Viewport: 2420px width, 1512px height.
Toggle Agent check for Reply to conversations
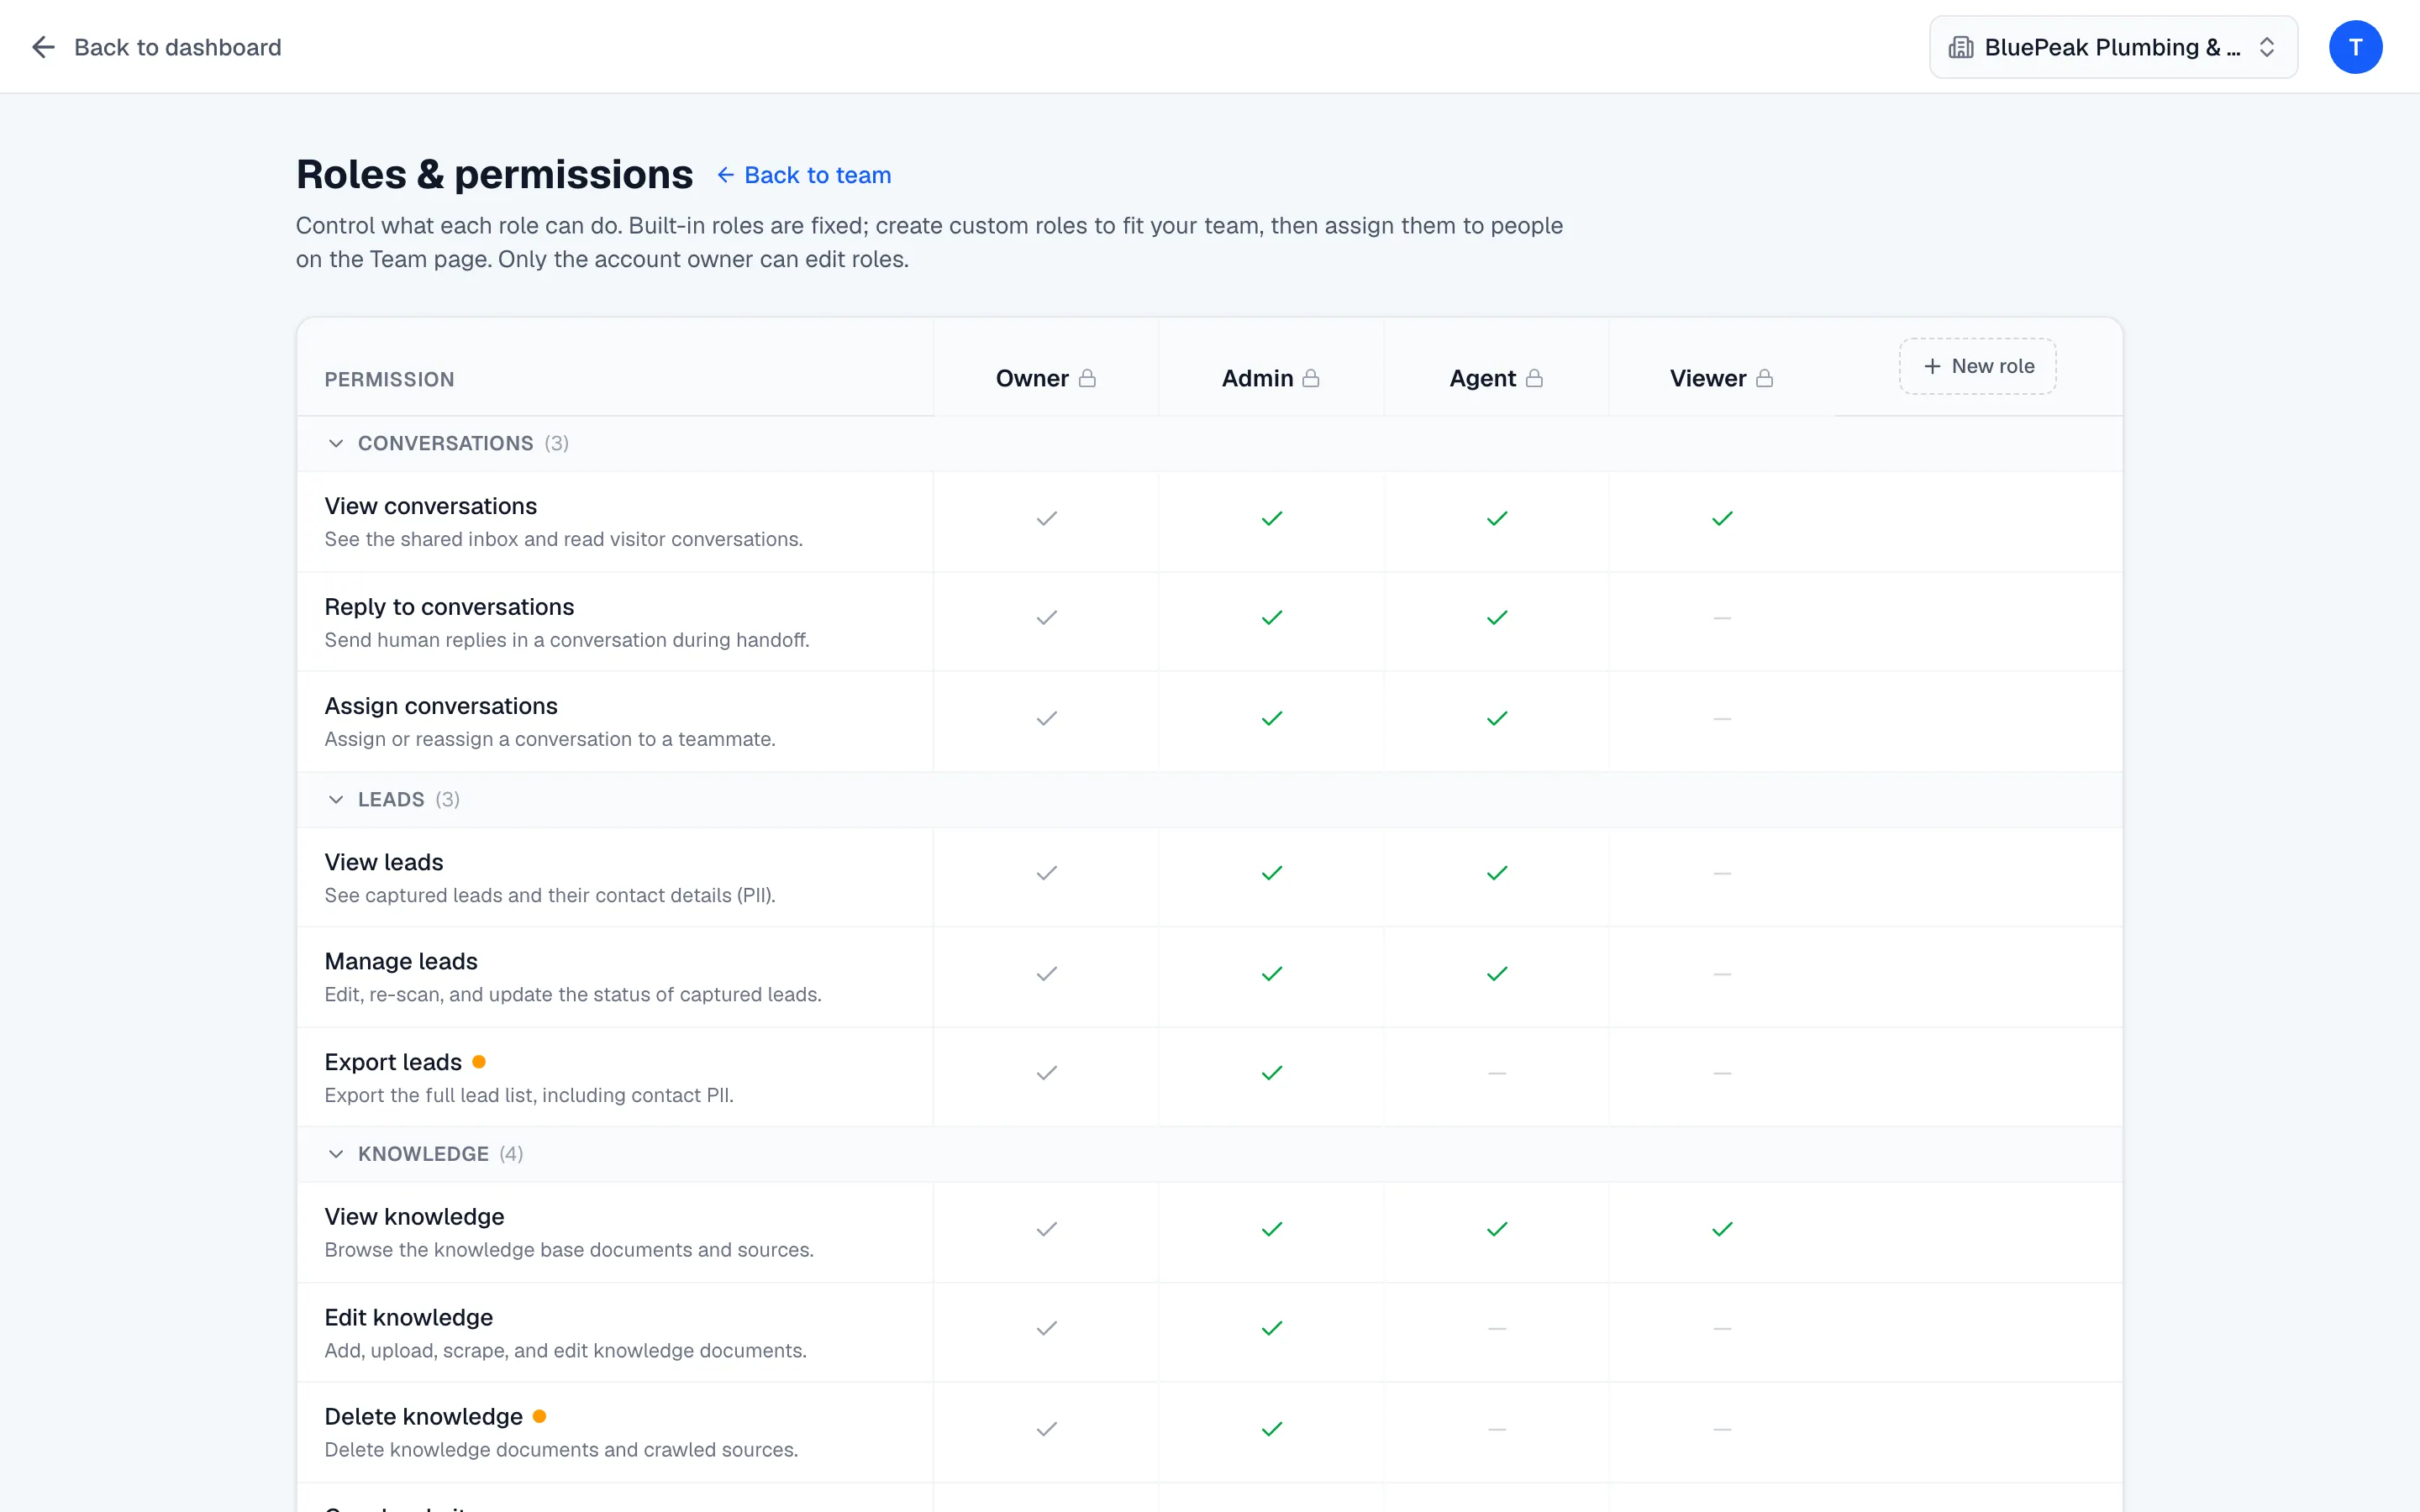pyautogui.click(x=1496, y=618)
